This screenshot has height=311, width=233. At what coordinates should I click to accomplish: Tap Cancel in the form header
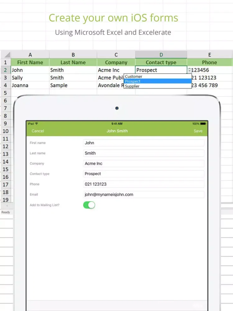(38, 131)
